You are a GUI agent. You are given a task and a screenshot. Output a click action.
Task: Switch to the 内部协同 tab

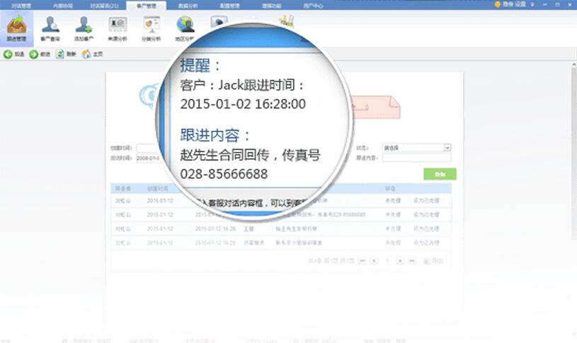62,6
